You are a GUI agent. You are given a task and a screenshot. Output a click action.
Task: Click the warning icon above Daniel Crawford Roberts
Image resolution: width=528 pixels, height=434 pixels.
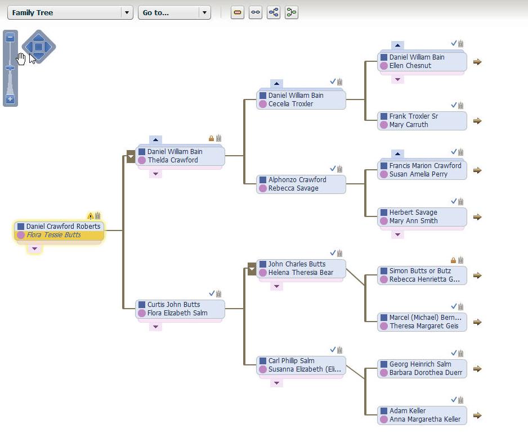[x=90, y=216]
